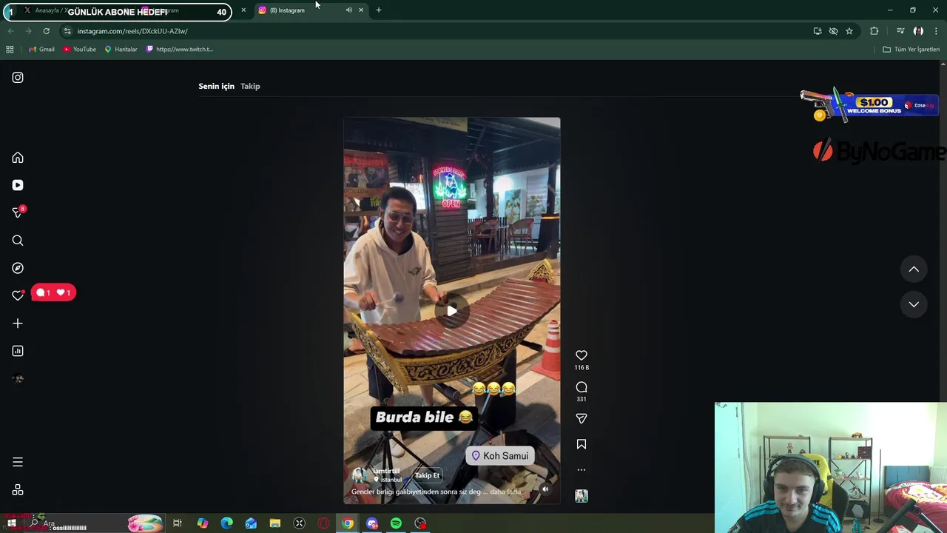Open Gmail bookmark
The image size is (947, 533).
pos(41,50)
